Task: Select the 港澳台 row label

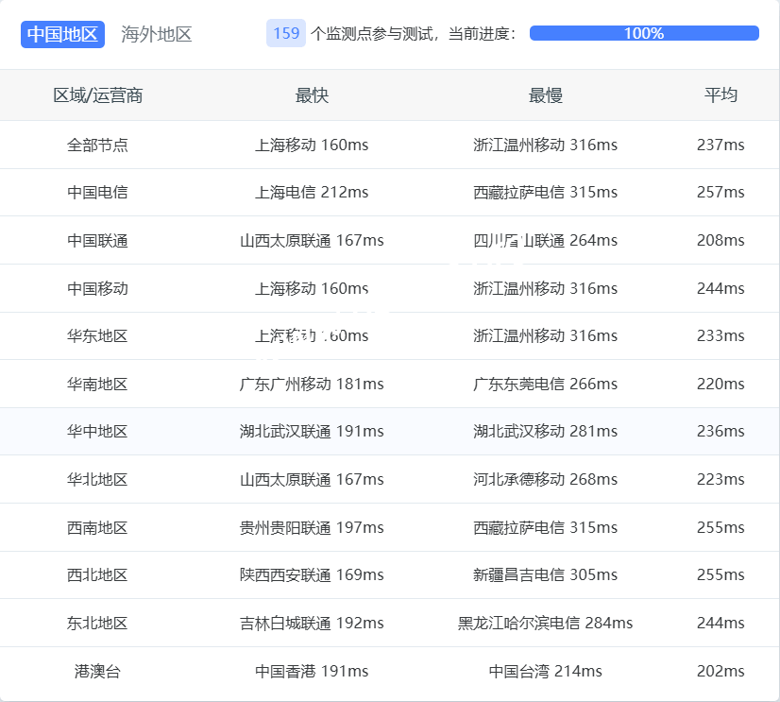Action: click(x=98, y=671)
